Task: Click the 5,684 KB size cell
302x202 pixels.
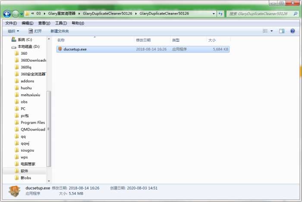Action: coord(220,49)
